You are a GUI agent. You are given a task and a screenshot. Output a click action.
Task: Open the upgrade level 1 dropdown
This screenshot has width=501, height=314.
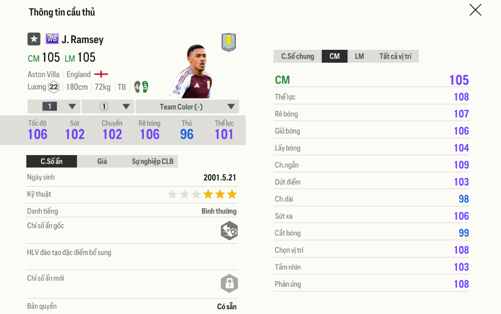54,106
